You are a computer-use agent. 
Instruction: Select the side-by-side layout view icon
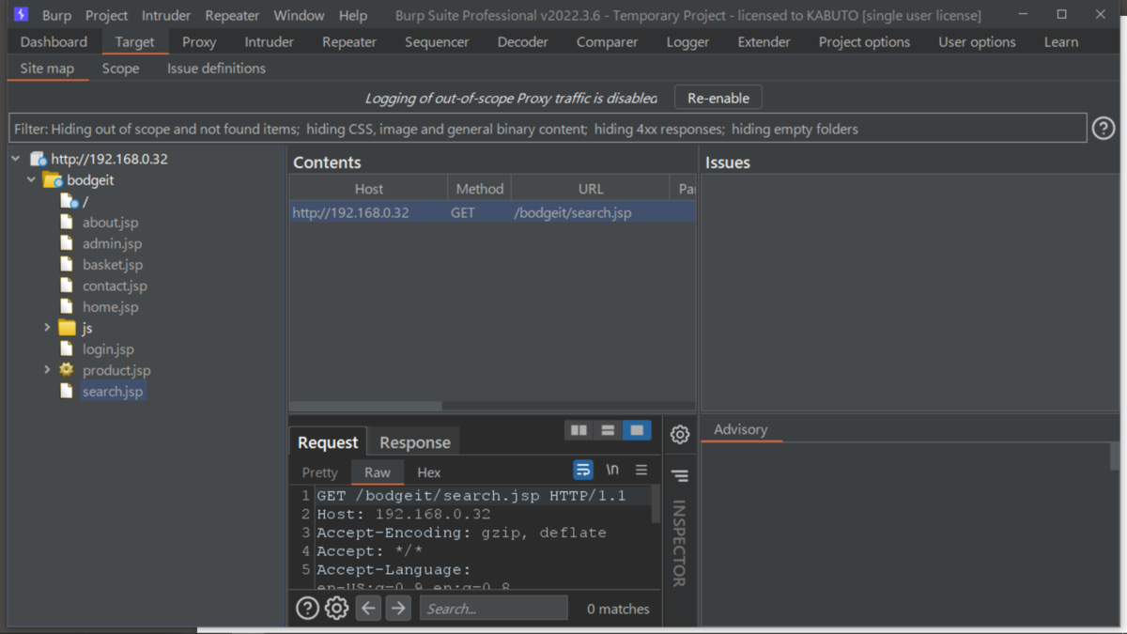click(579, 430)
